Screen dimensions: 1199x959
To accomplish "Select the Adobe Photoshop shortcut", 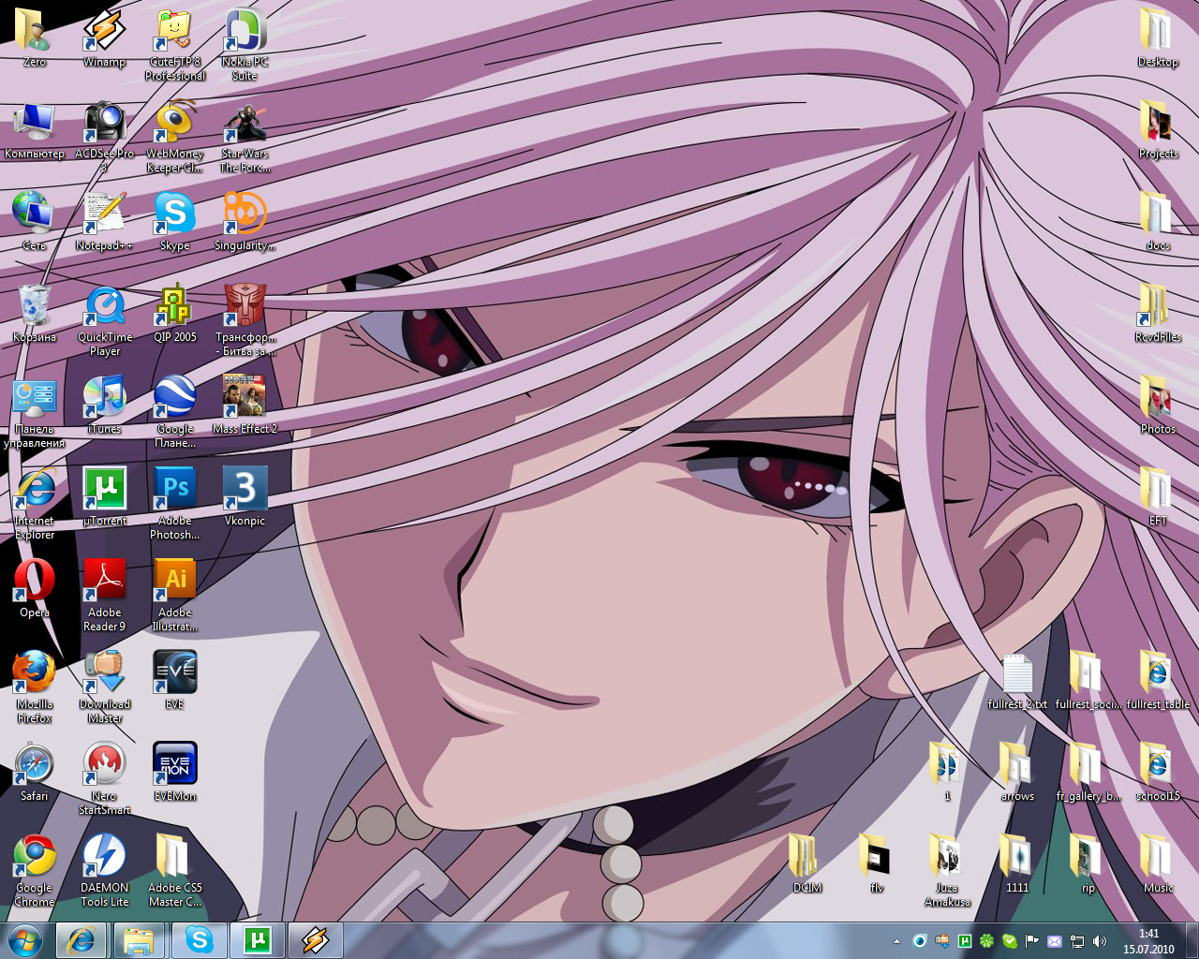I will pos(174,504).
